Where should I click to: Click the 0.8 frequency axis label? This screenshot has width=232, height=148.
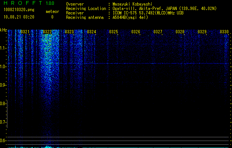3,104
